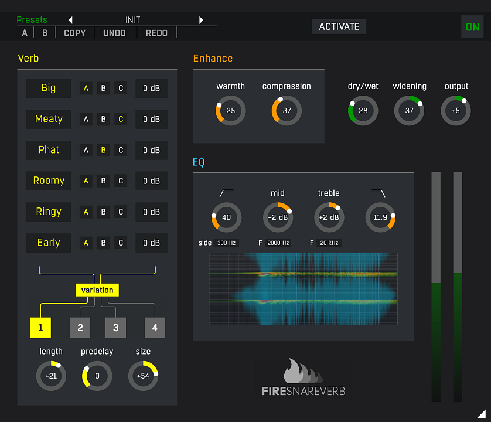Screen dimensions: 491x422
Task: Toggle the plugin ON power button
Action: [x=472, y=27]
